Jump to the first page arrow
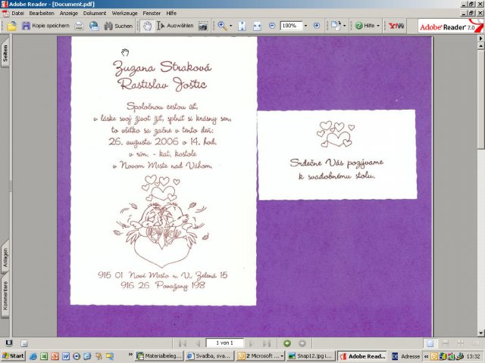Viewport: 485px width, 363px height. tap(183, 343)
